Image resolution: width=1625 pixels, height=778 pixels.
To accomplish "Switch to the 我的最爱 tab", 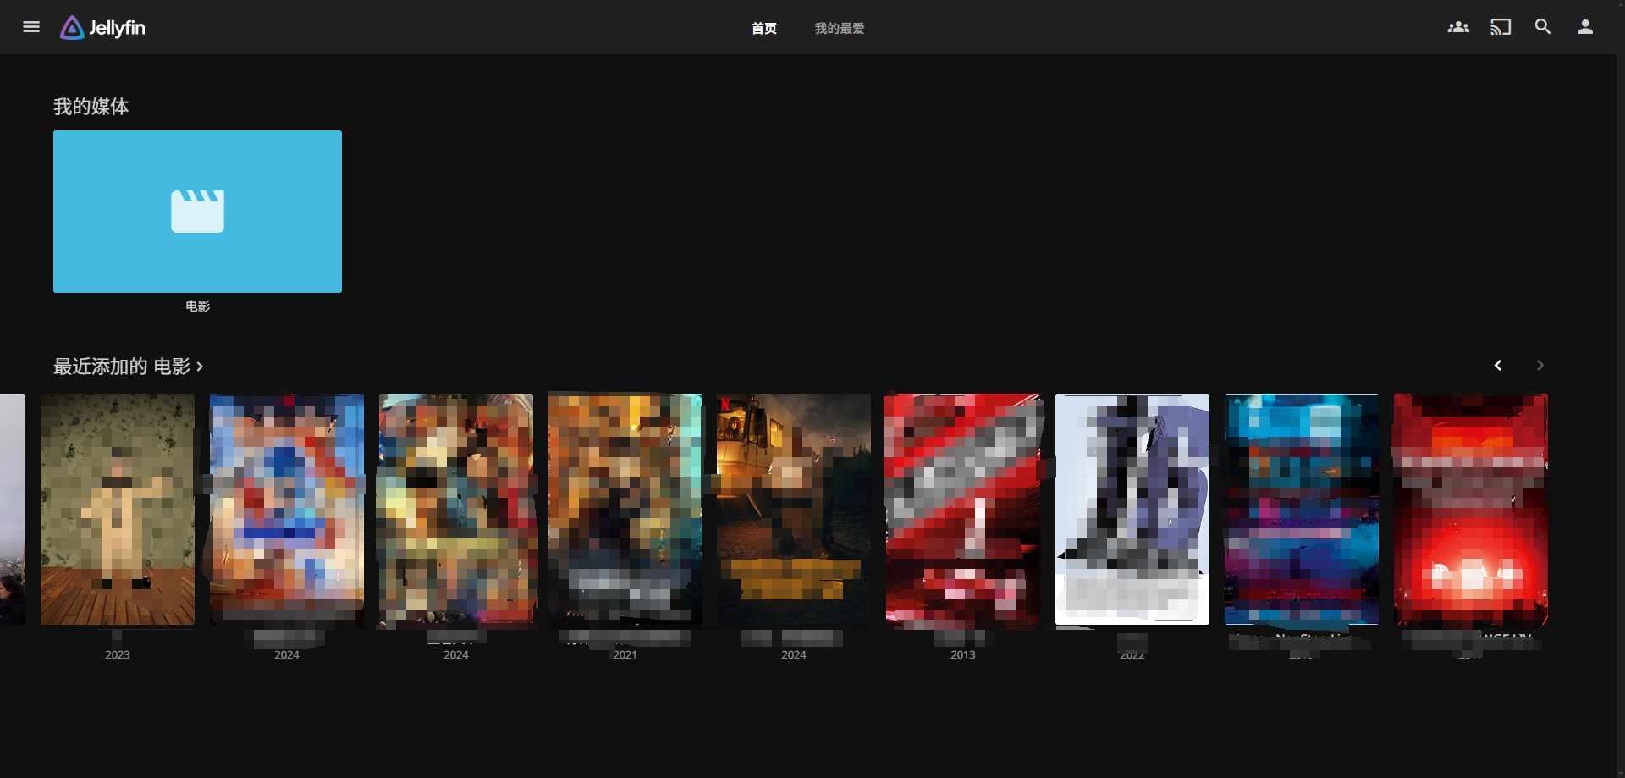I will [839, 29].
